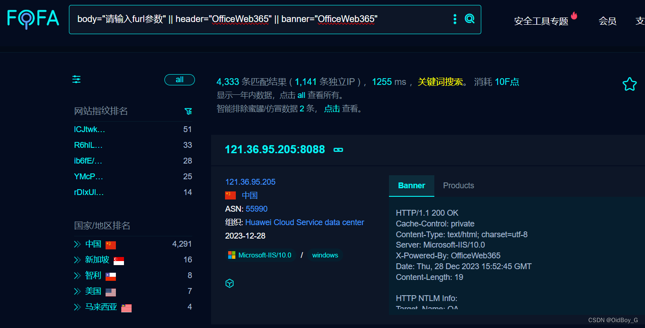Open the three-dot query options menu
The width and height of the screenshot is (645, 328).
455,19
